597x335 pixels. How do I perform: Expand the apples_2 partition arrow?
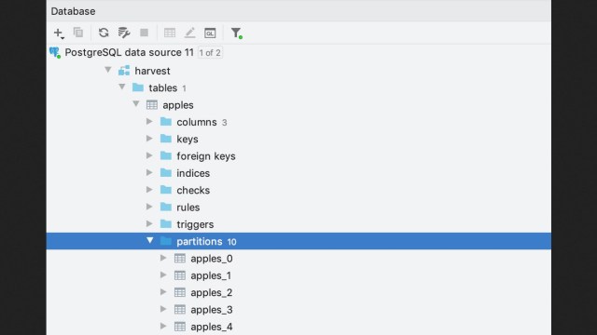coord(163,292)
